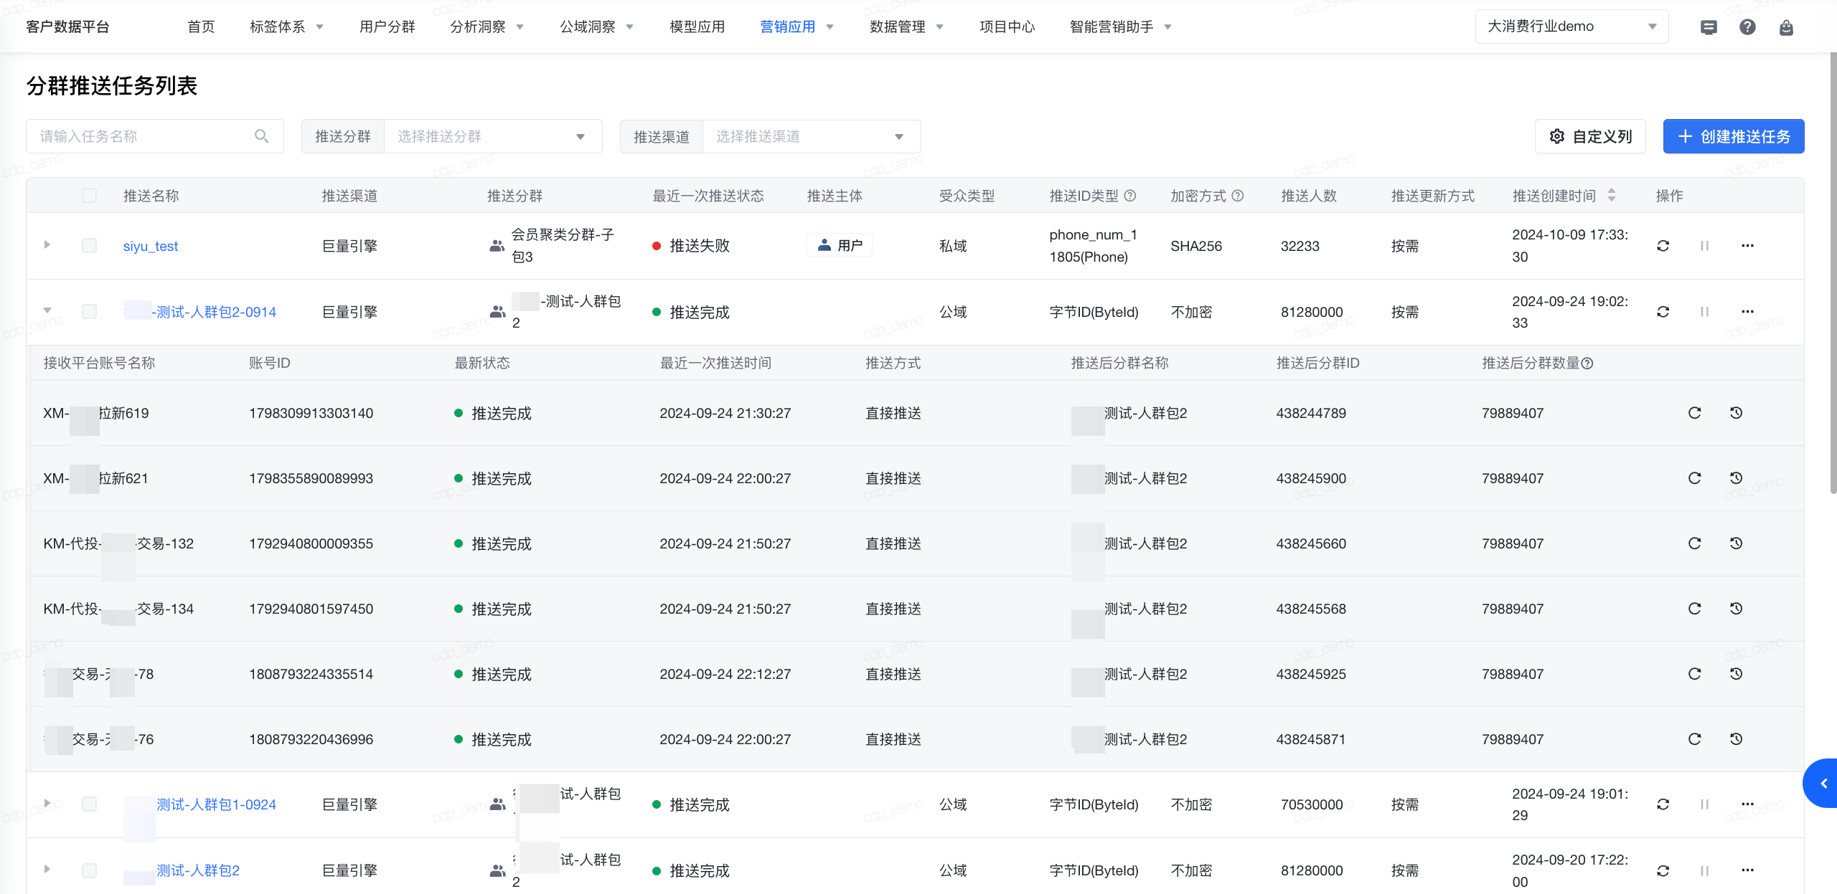Open the siyu_test task link
The width and height of the screenshot is (1837, 894).
pos(150,246)
